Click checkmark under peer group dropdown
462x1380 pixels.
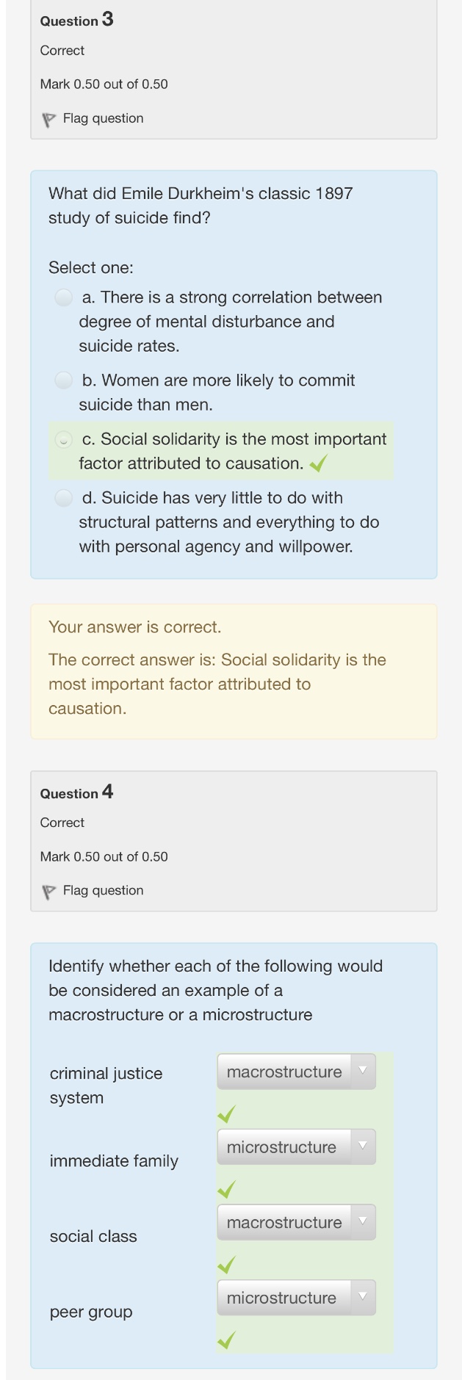226,1340
